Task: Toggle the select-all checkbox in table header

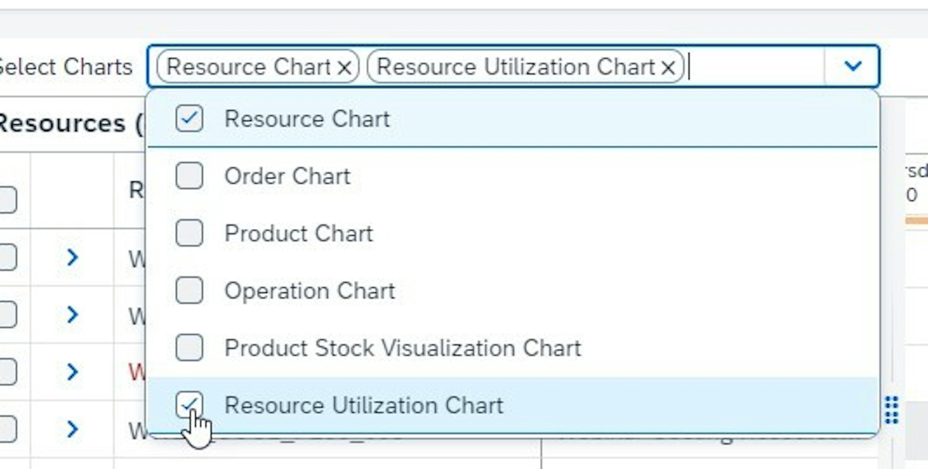Action: (7, 200)
